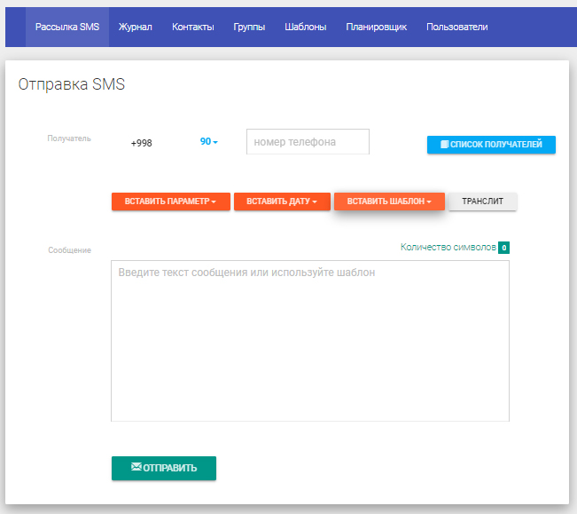577x514 pixels.
Task: Click the green character count badge
Action: click(x=503, y=248)
